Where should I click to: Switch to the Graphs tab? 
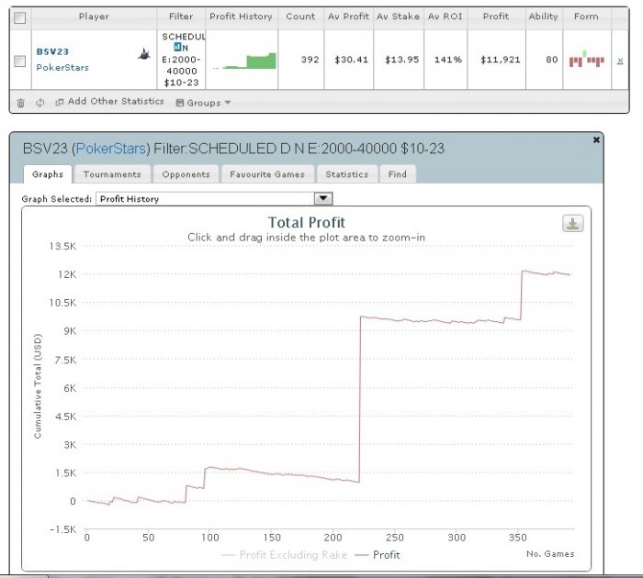[x=48, y=174]
